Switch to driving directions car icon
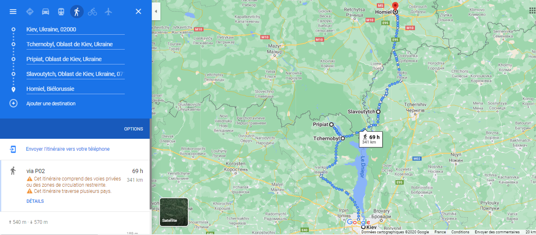This screenshot has width=536, height=235. pos(46,12)
